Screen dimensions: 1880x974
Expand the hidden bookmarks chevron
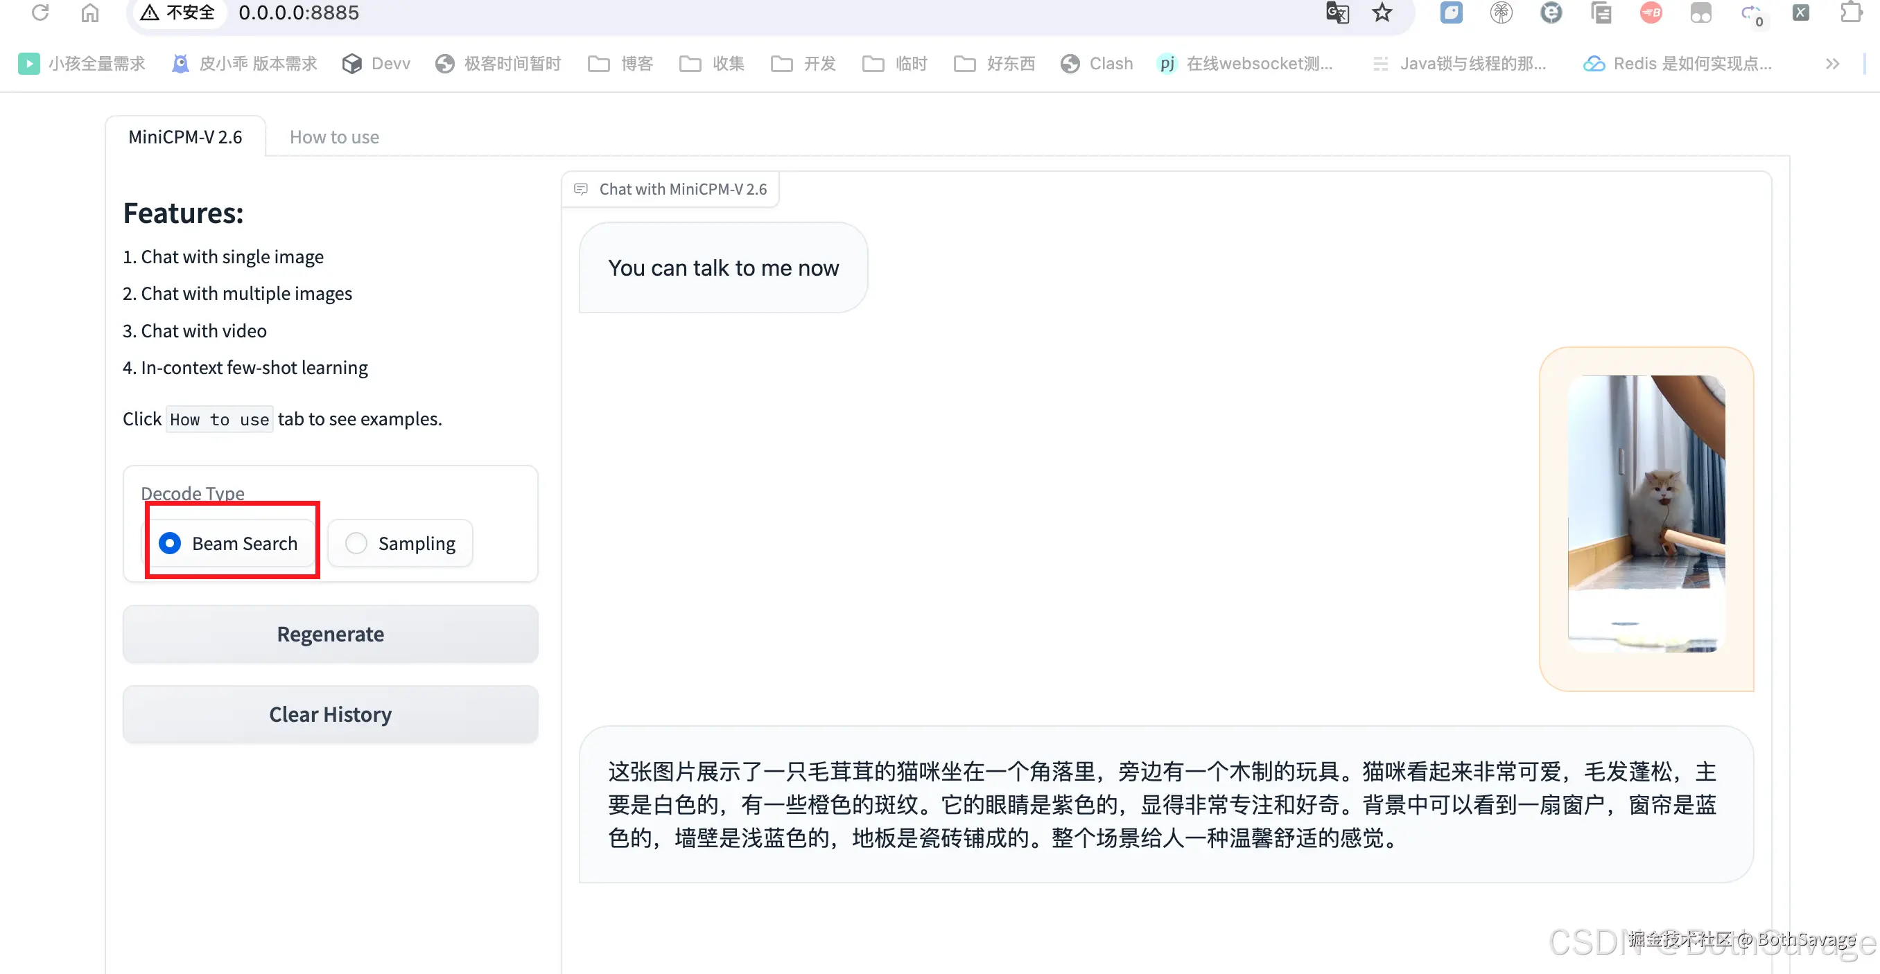(x=1833, y=64)
